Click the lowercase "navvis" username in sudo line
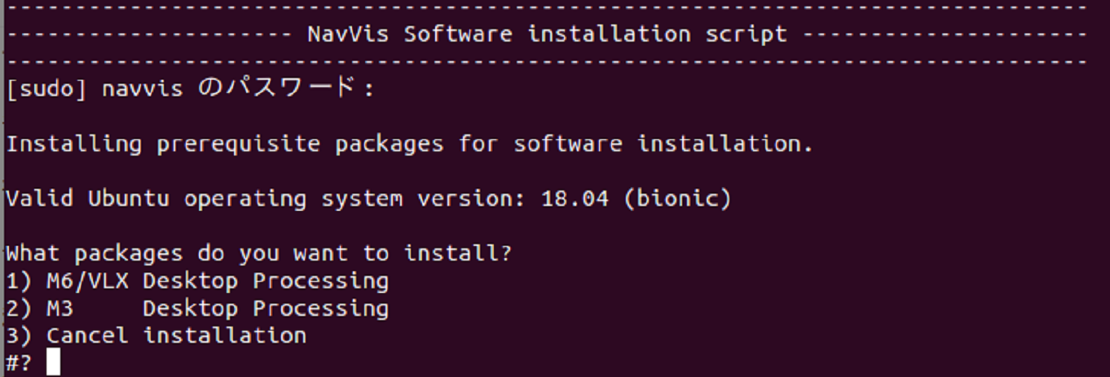 pos(142,89)
